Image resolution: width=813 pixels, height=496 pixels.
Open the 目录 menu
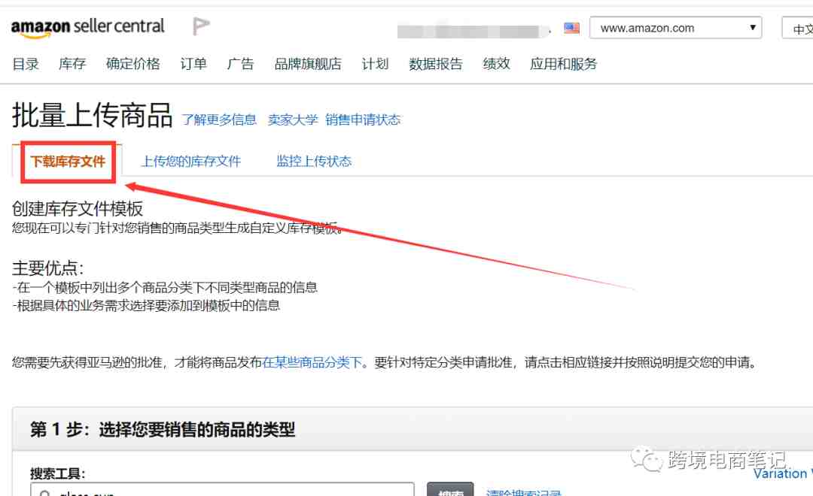[26, 64]
